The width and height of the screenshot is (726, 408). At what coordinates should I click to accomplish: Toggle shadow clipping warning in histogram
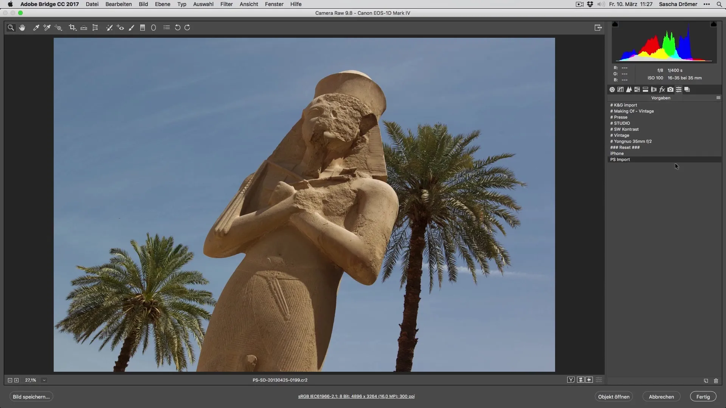click(x=615, y=25)
